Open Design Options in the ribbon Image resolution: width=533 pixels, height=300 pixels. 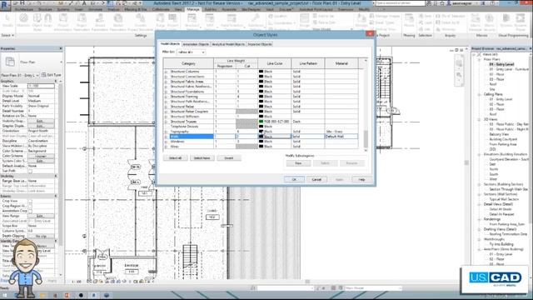pyautogui.click(x=304, y=21)
